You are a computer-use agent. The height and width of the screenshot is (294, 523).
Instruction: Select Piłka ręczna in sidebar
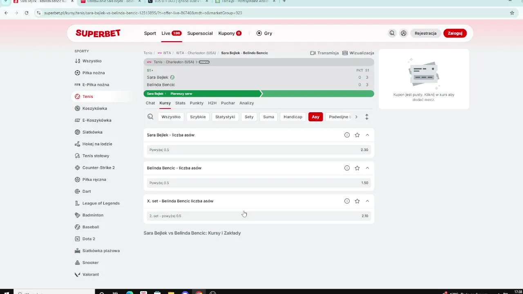tap(94, 179)
